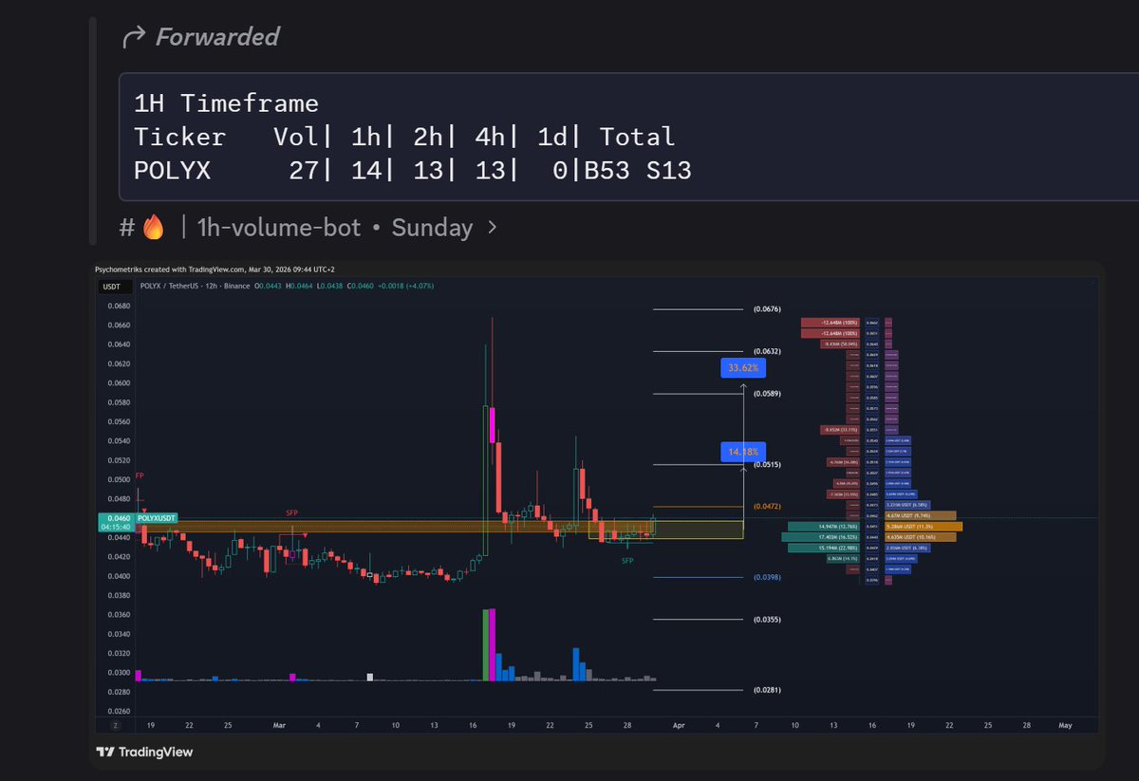This screenshot has width=1139, height=781.
Task: Click the orange (0.0472) level label
Action: [767, 506]
